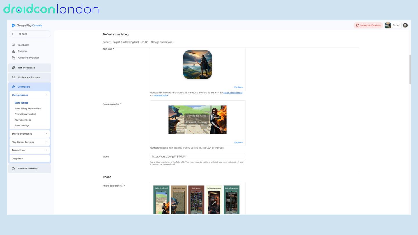
Task: Click the back arrow beside All apps
Action: (13, 34)
